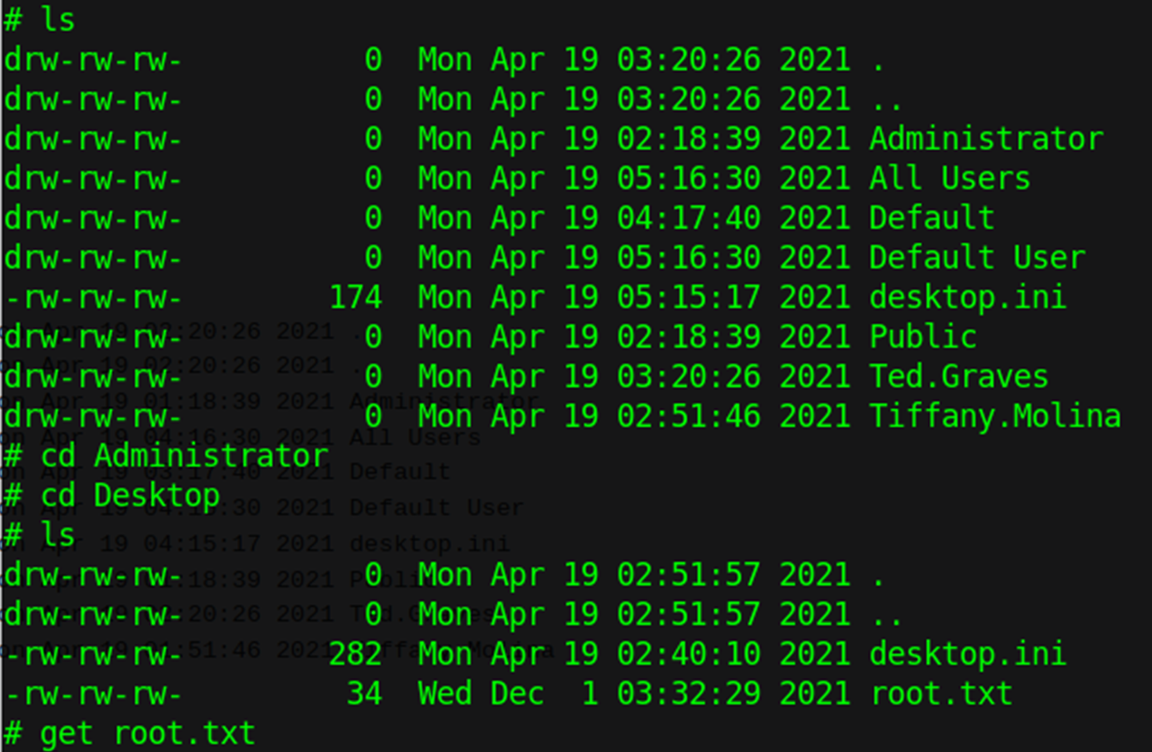Image resolution: width=1152 pixels, height=752 pixels.
Task: Click the 'get root.txt' command prompt
Action: point(130,733)
